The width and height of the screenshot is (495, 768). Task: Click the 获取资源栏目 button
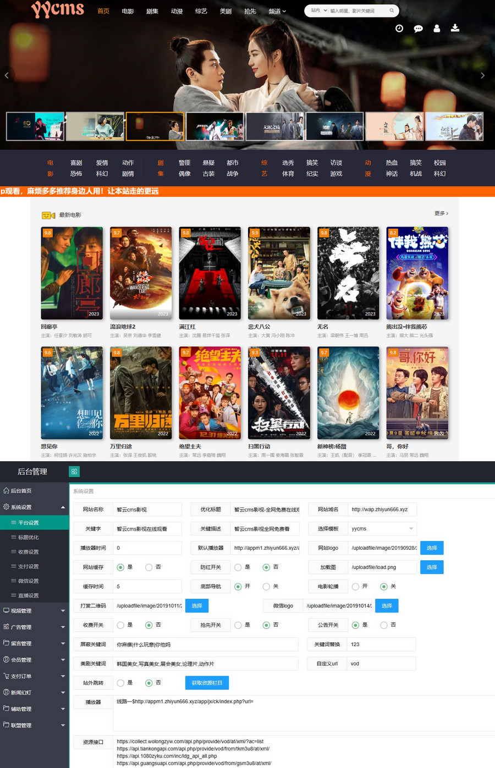coord(207,683)
